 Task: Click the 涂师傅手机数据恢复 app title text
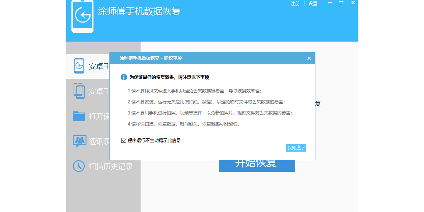139,11
